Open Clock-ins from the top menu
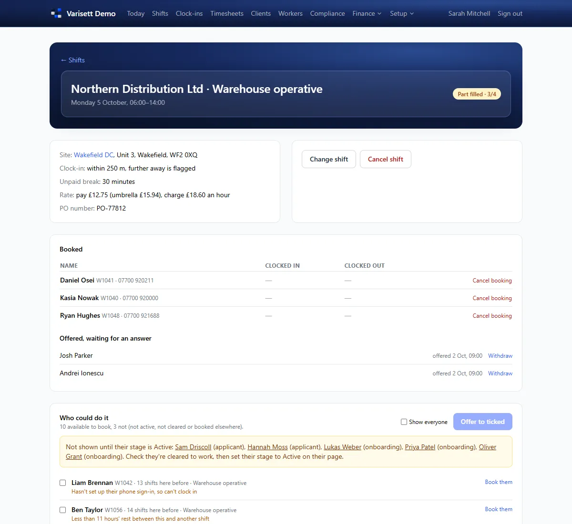 point(189,13)
